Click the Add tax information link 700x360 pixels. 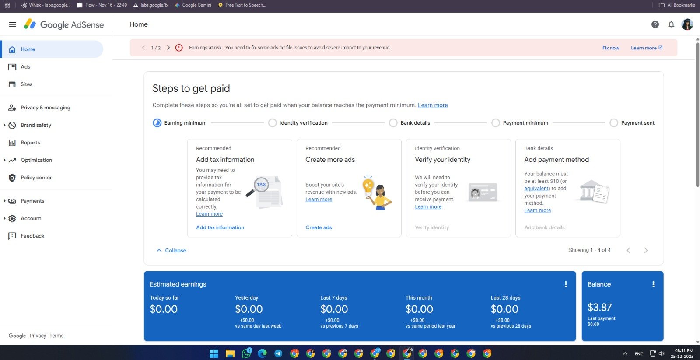tap(220, 227)
